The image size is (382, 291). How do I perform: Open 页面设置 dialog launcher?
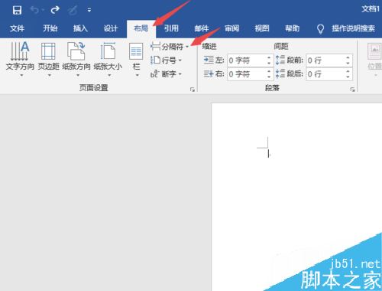point(193,89)
